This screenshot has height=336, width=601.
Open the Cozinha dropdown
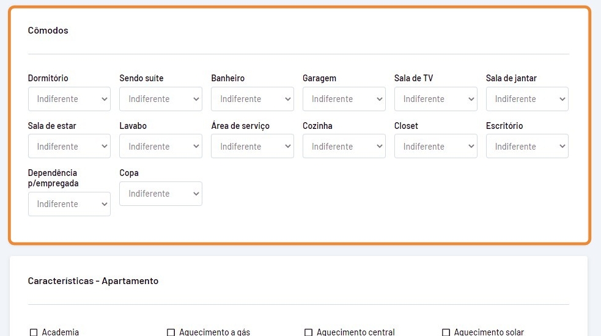coord(344,147)
